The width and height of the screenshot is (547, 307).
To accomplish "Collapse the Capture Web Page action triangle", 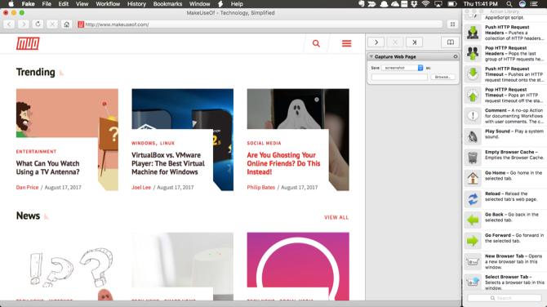I will [371, 56].
